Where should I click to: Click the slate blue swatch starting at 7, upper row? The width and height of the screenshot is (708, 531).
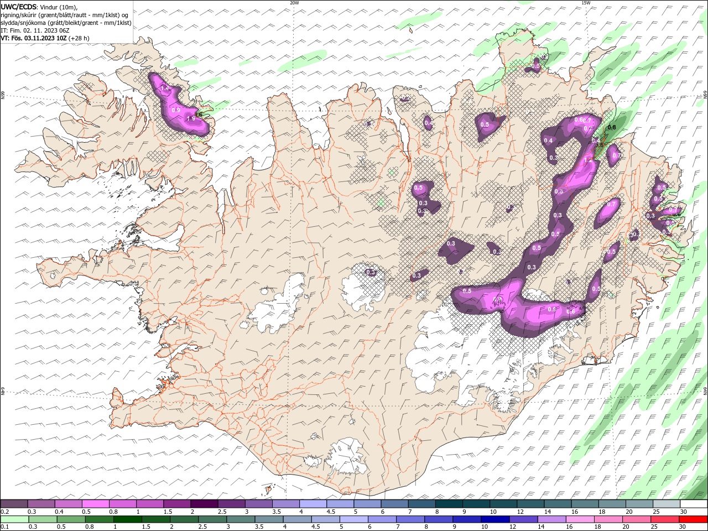pos(421,504)
